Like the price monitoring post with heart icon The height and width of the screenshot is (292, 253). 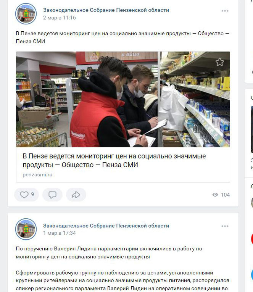[26, 195]
